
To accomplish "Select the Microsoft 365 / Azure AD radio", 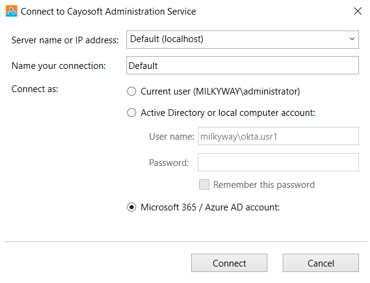I will pos(131,207).
